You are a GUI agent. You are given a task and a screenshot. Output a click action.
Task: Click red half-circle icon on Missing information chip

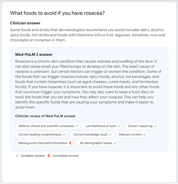click(71, 143)
